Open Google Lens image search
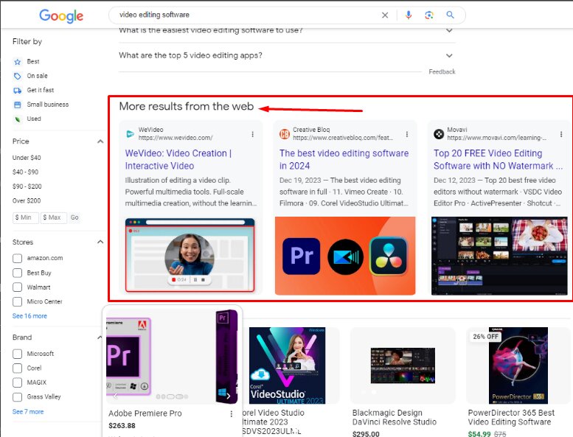 429,15
